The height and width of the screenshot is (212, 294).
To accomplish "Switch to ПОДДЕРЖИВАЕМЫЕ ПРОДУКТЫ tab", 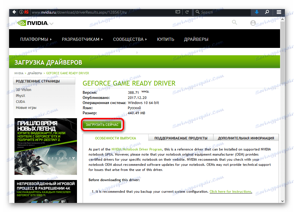I will click(181, 138).
